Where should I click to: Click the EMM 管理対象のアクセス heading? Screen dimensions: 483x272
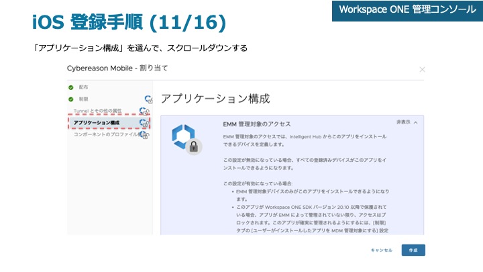click(x=256, y=124)
